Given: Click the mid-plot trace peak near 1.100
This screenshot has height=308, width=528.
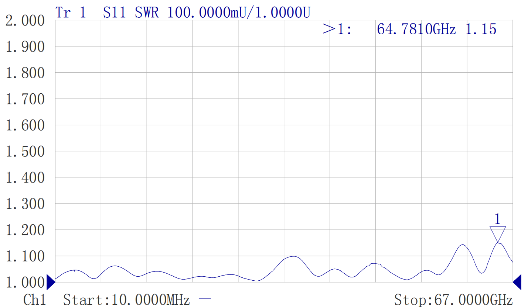Looking at the screenshot, I should point(294,256).
